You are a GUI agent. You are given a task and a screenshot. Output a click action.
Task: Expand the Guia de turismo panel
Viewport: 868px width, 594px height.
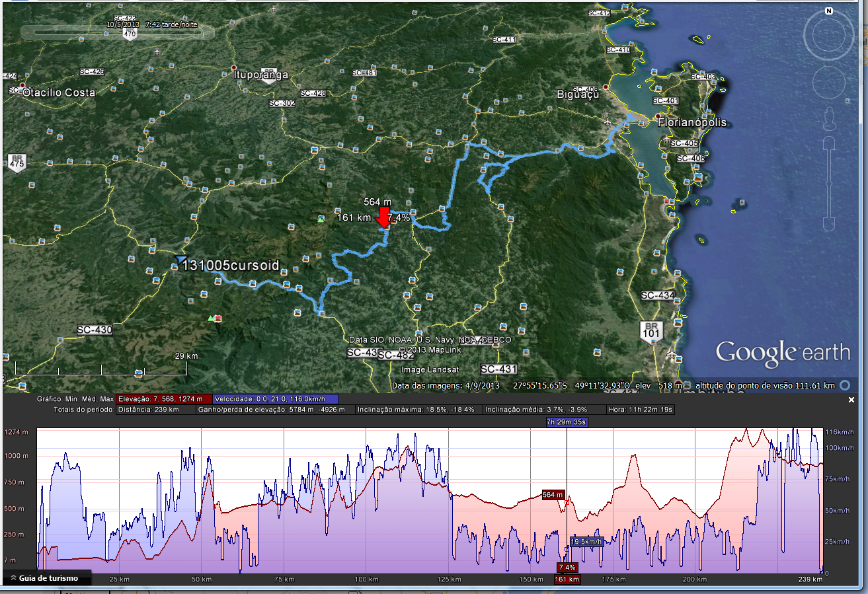click(x=46, y=578)
